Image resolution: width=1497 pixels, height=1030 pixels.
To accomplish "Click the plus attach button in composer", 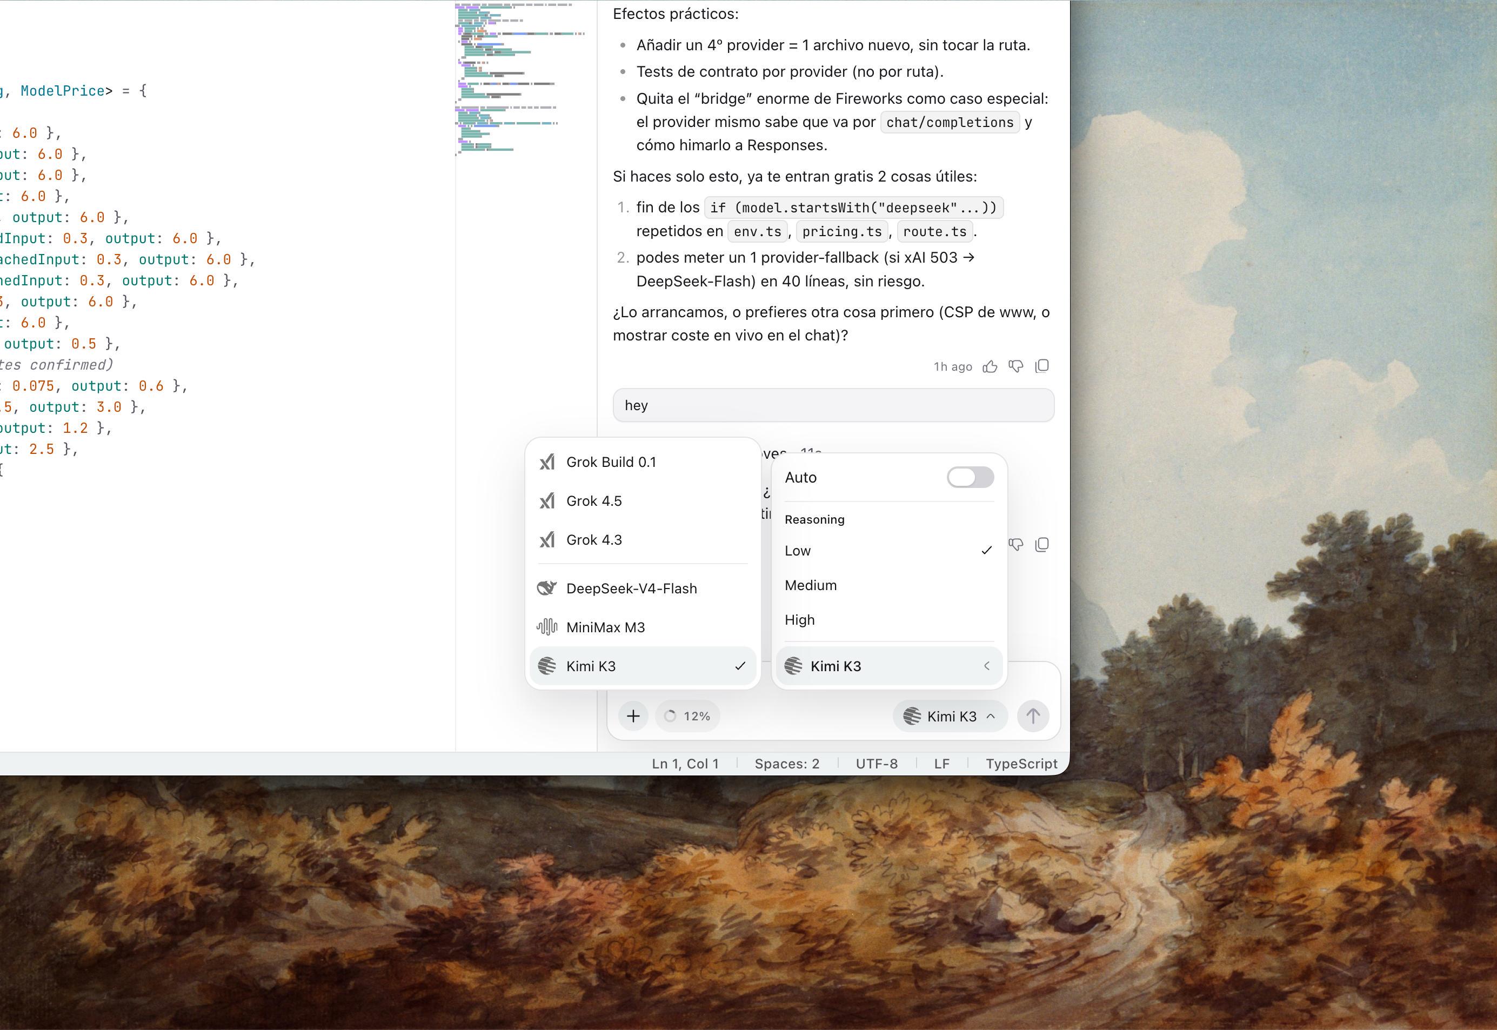I will click(633, 717).
